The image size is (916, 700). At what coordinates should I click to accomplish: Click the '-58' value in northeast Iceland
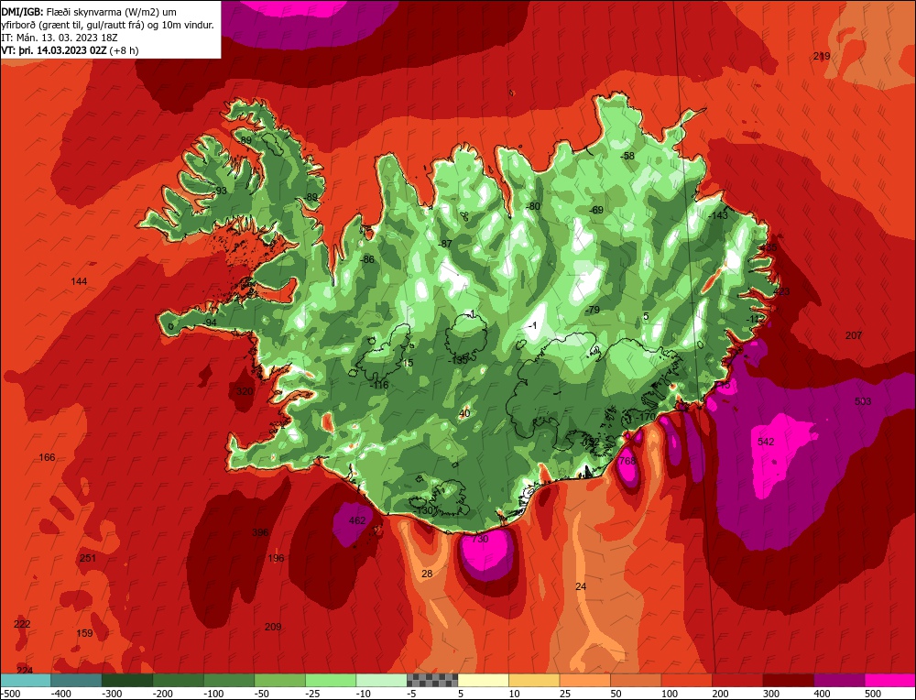click(627, 156)
